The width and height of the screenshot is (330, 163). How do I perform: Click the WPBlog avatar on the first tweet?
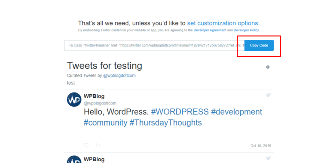(x=74, y=99)
